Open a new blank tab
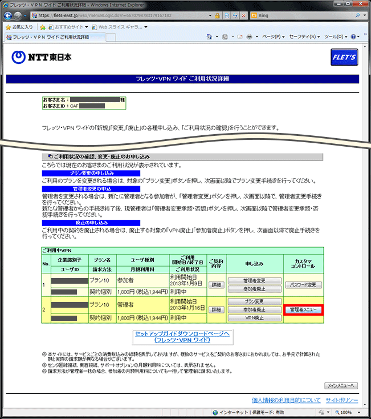 pyautogui.click(x=111, y=38)
